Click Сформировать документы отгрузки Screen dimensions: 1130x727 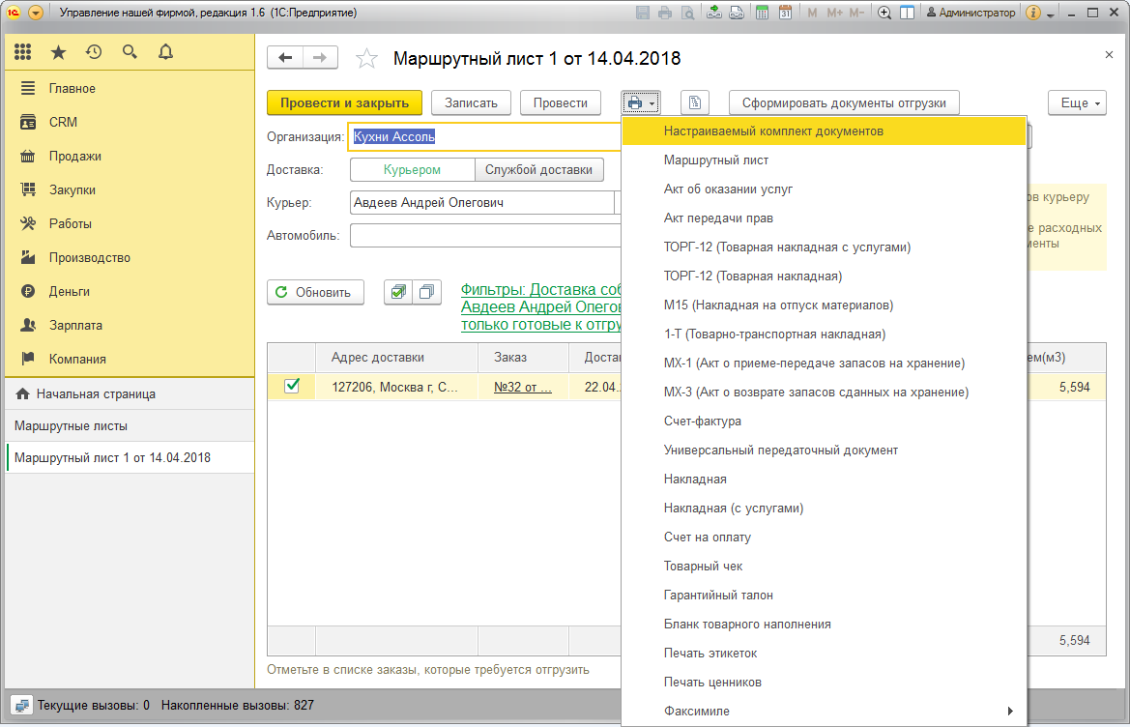(844, 103)
